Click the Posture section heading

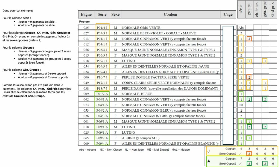coord(84,22)
